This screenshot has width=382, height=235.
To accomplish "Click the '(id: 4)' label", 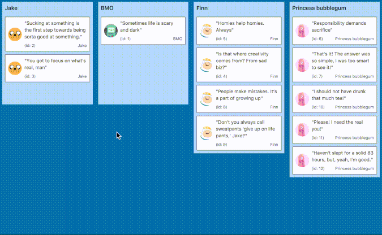I will pyautogui.click(x=221, y=76).
